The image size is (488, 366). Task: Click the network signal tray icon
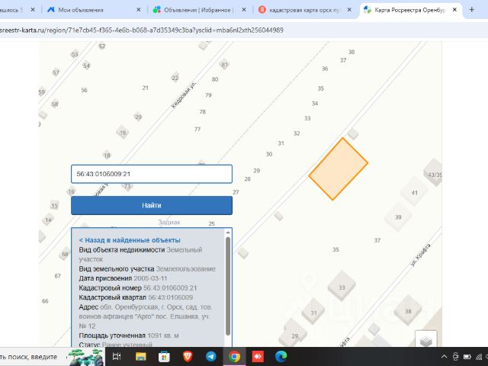pyautogui.click(x=479, y=357)
